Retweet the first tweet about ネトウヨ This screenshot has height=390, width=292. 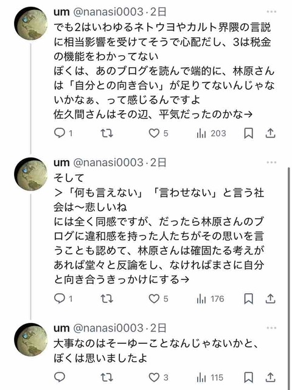(x=107, y=133)
